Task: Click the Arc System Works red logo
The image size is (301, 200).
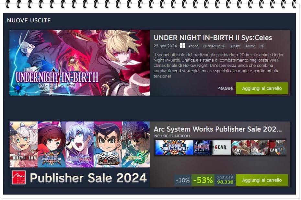Action: (19, 178)
